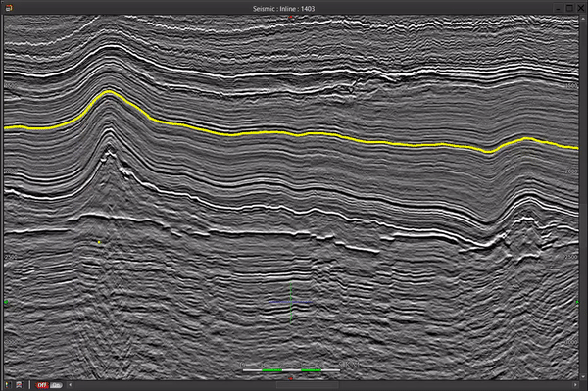The width and height of the screenshot is (588, 391).
Task: Click the left scroll arrow on horizontal scrollbar
Action: (x=71, y=385)
